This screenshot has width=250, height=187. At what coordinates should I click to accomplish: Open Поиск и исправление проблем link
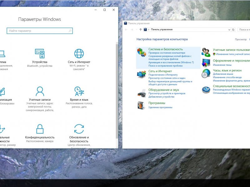[166, 66]
